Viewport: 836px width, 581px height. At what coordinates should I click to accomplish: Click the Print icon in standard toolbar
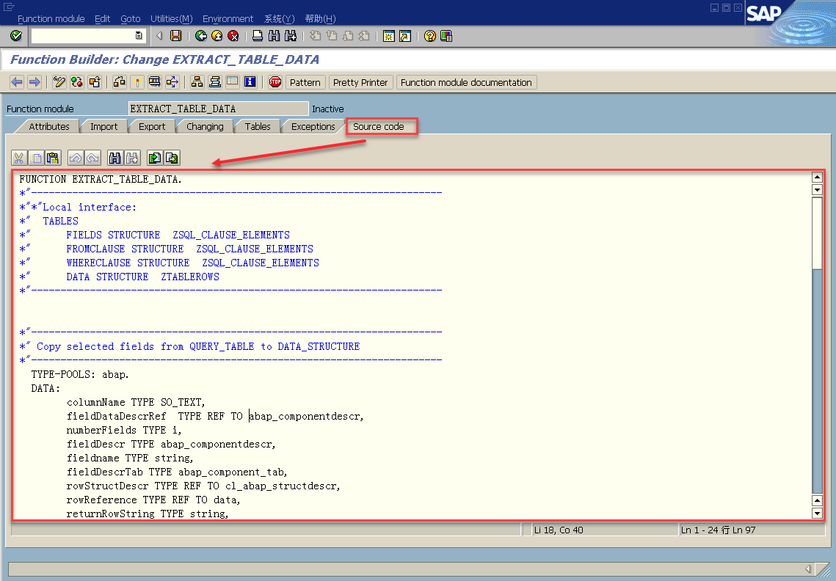pyautogui.click(x=257, y=36)
